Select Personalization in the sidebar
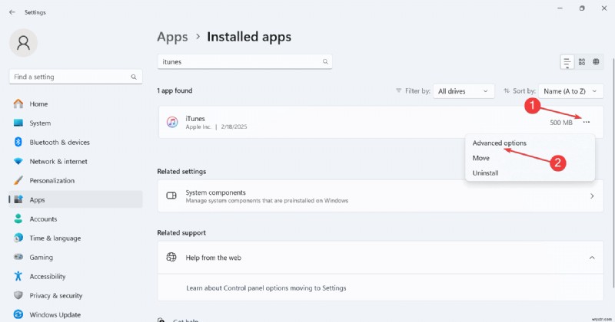The width and height of the screenshot is (615, 322). 75,180
